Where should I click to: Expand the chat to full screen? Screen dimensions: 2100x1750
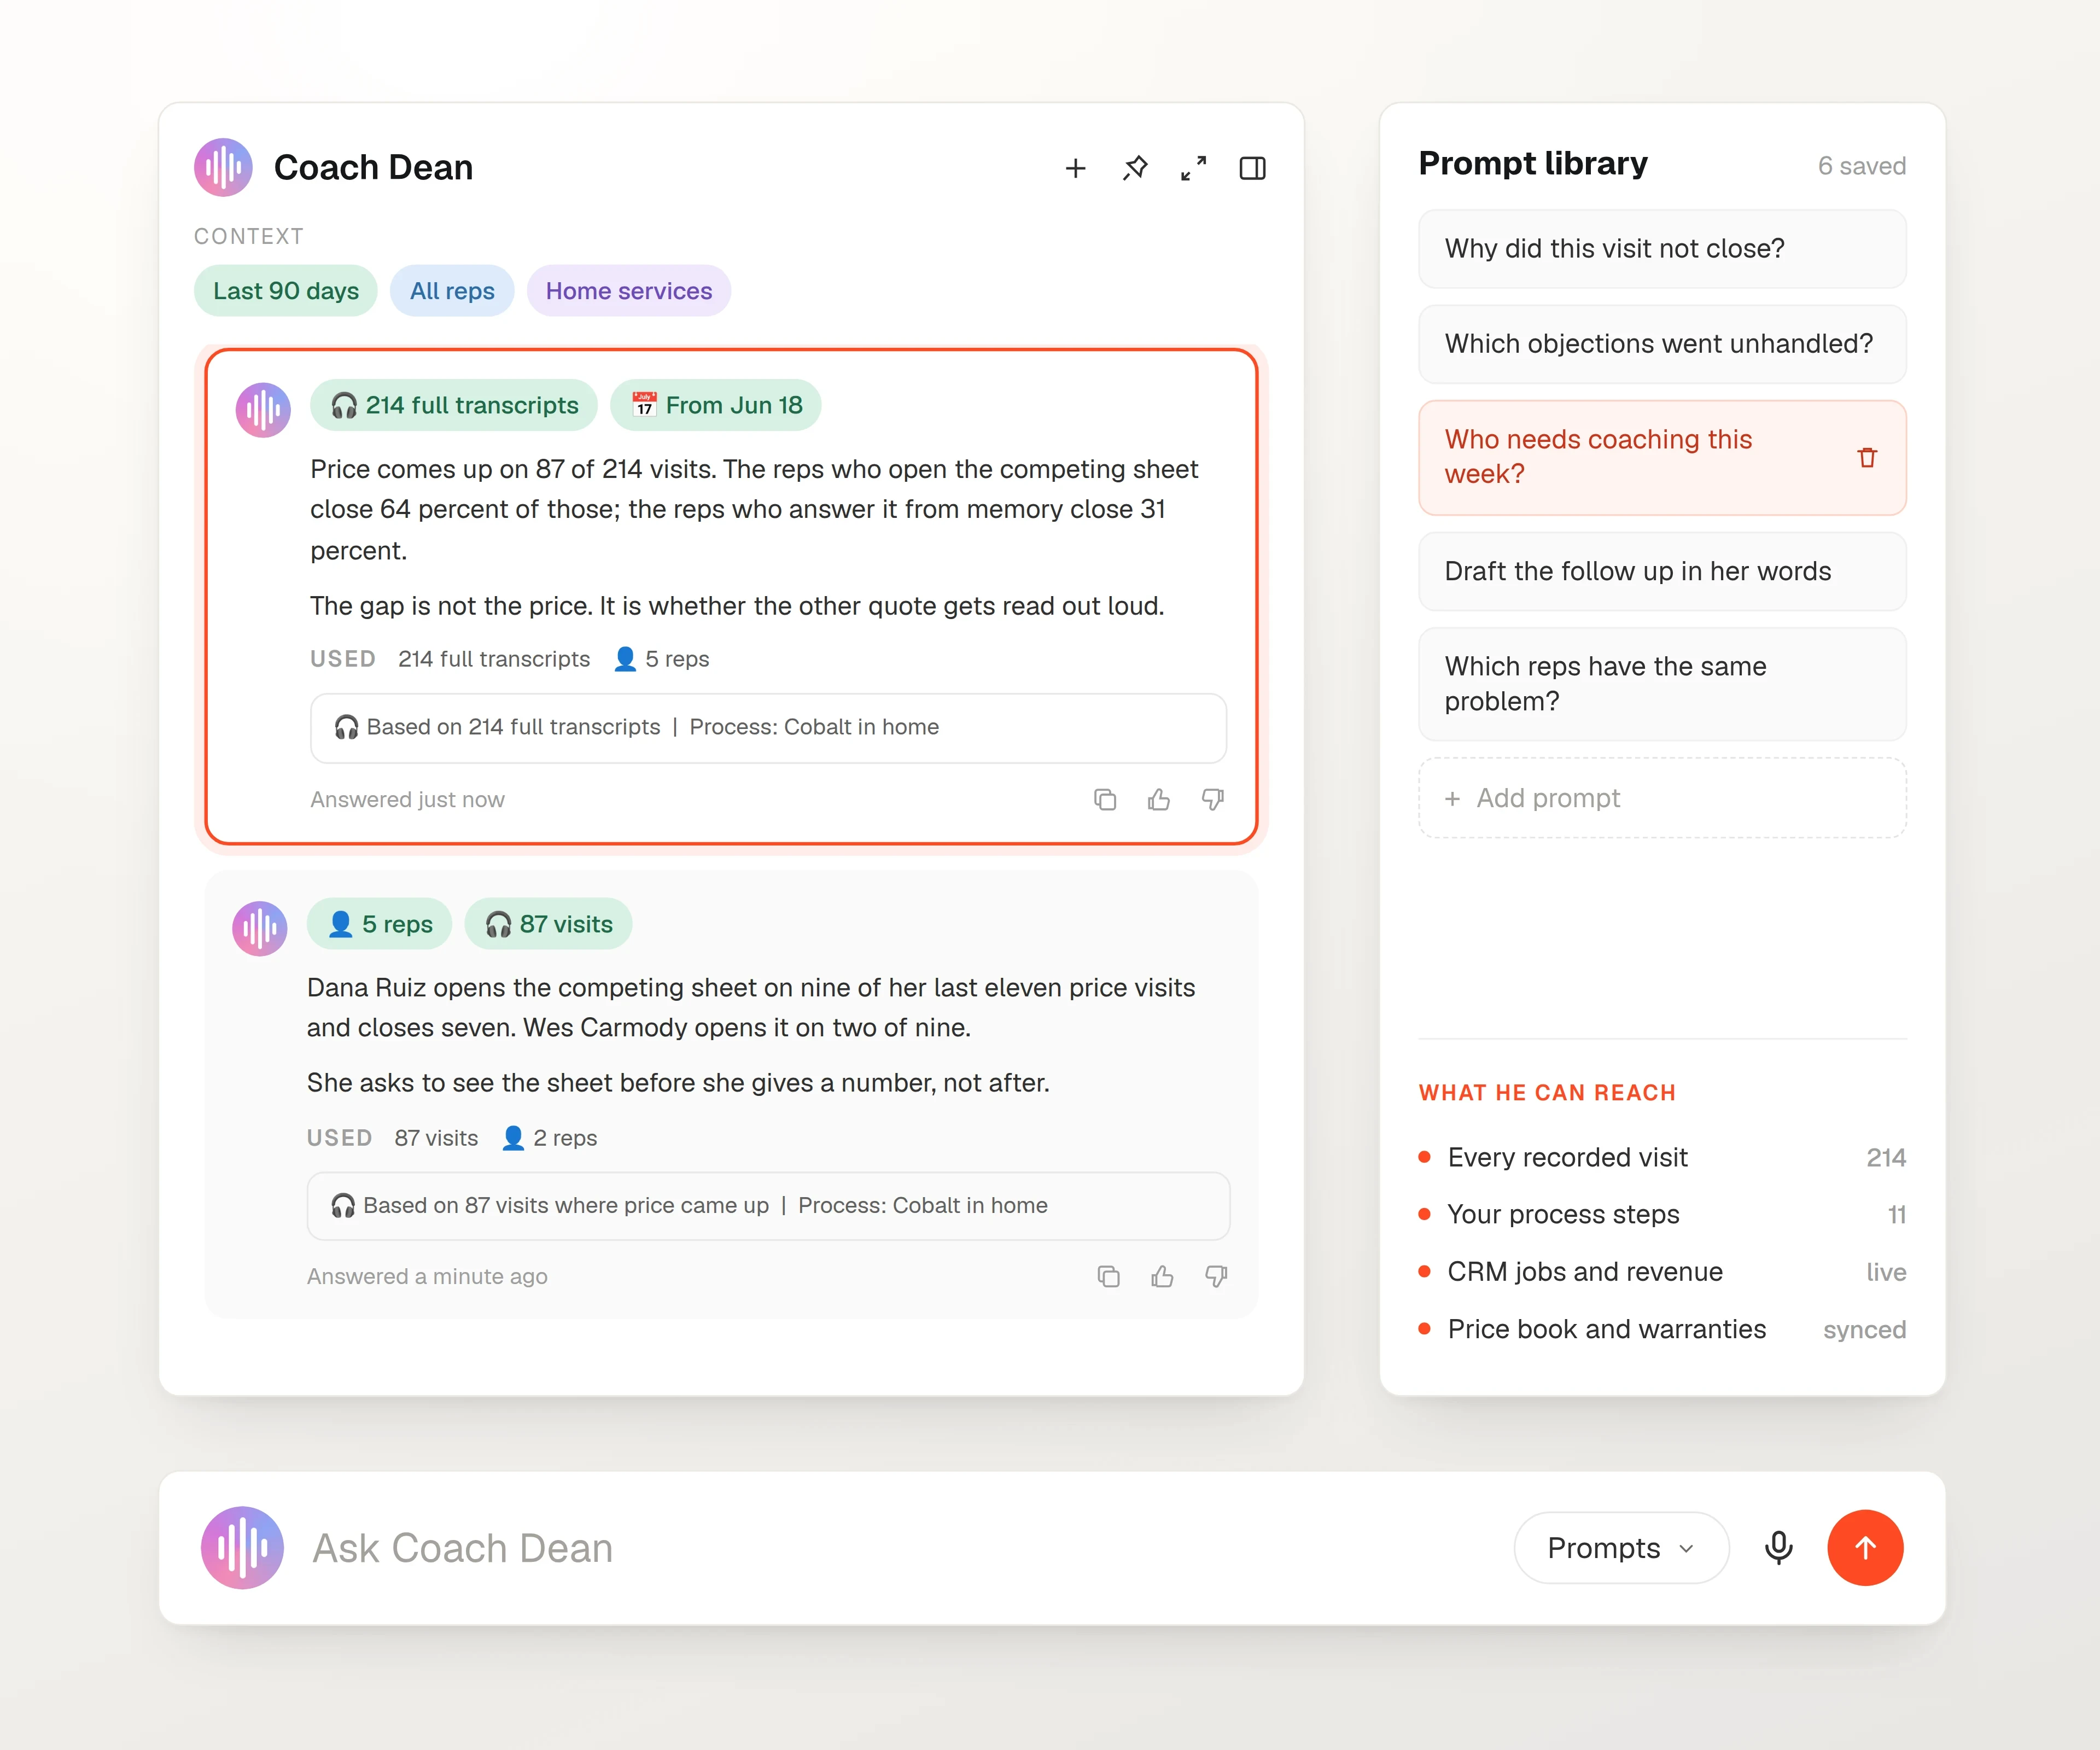pyautogui.click(x=1193, y=168)
